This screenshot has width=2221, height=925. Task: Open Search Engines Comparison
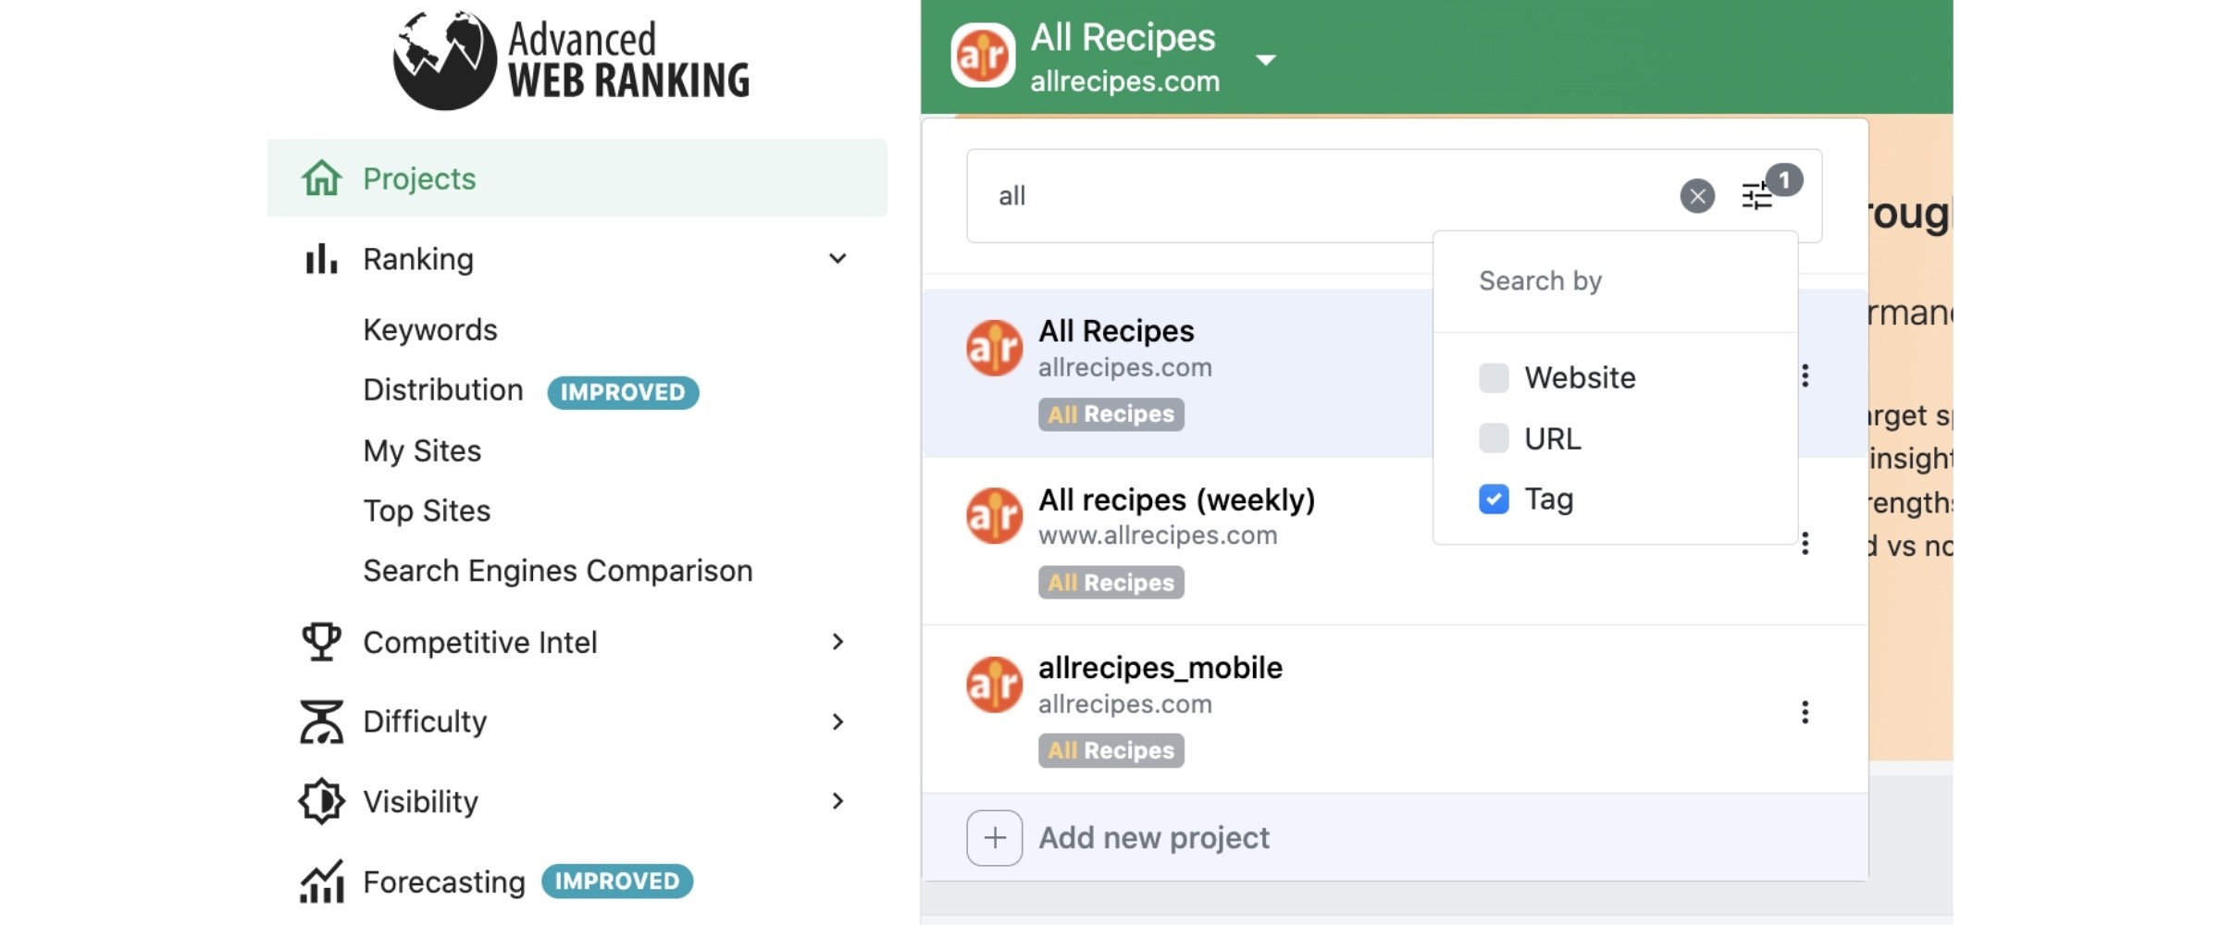click(558, 571)
